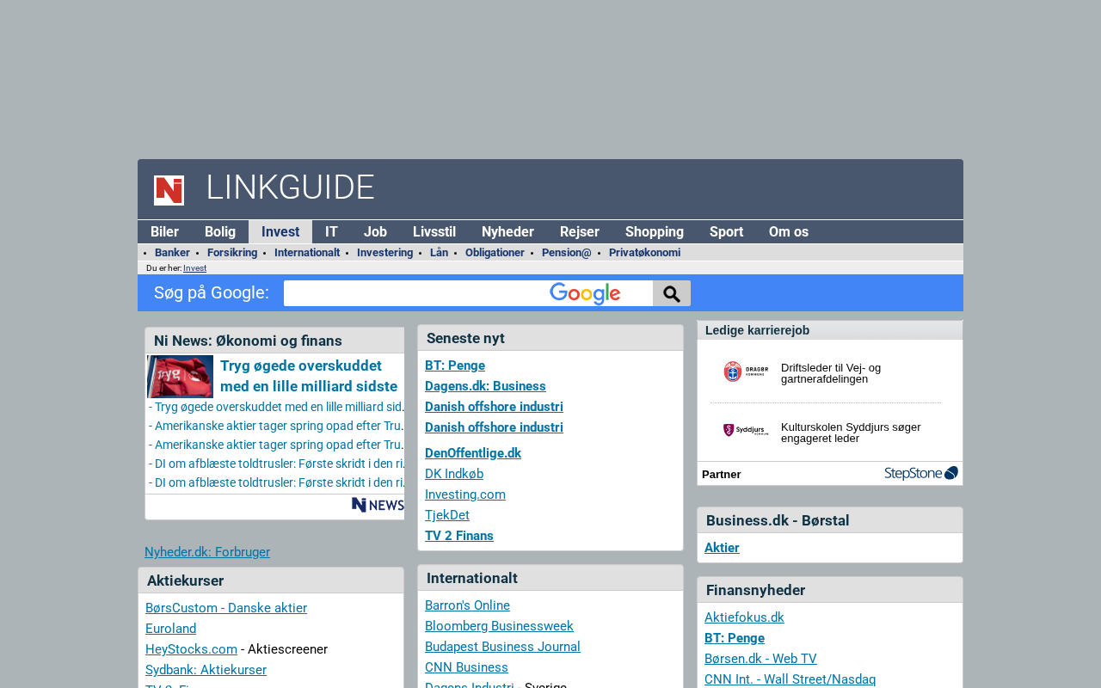This screenshot has width=1101, height=688.
Task: Open the TV 2 Finans link
Action: (459, 536)
